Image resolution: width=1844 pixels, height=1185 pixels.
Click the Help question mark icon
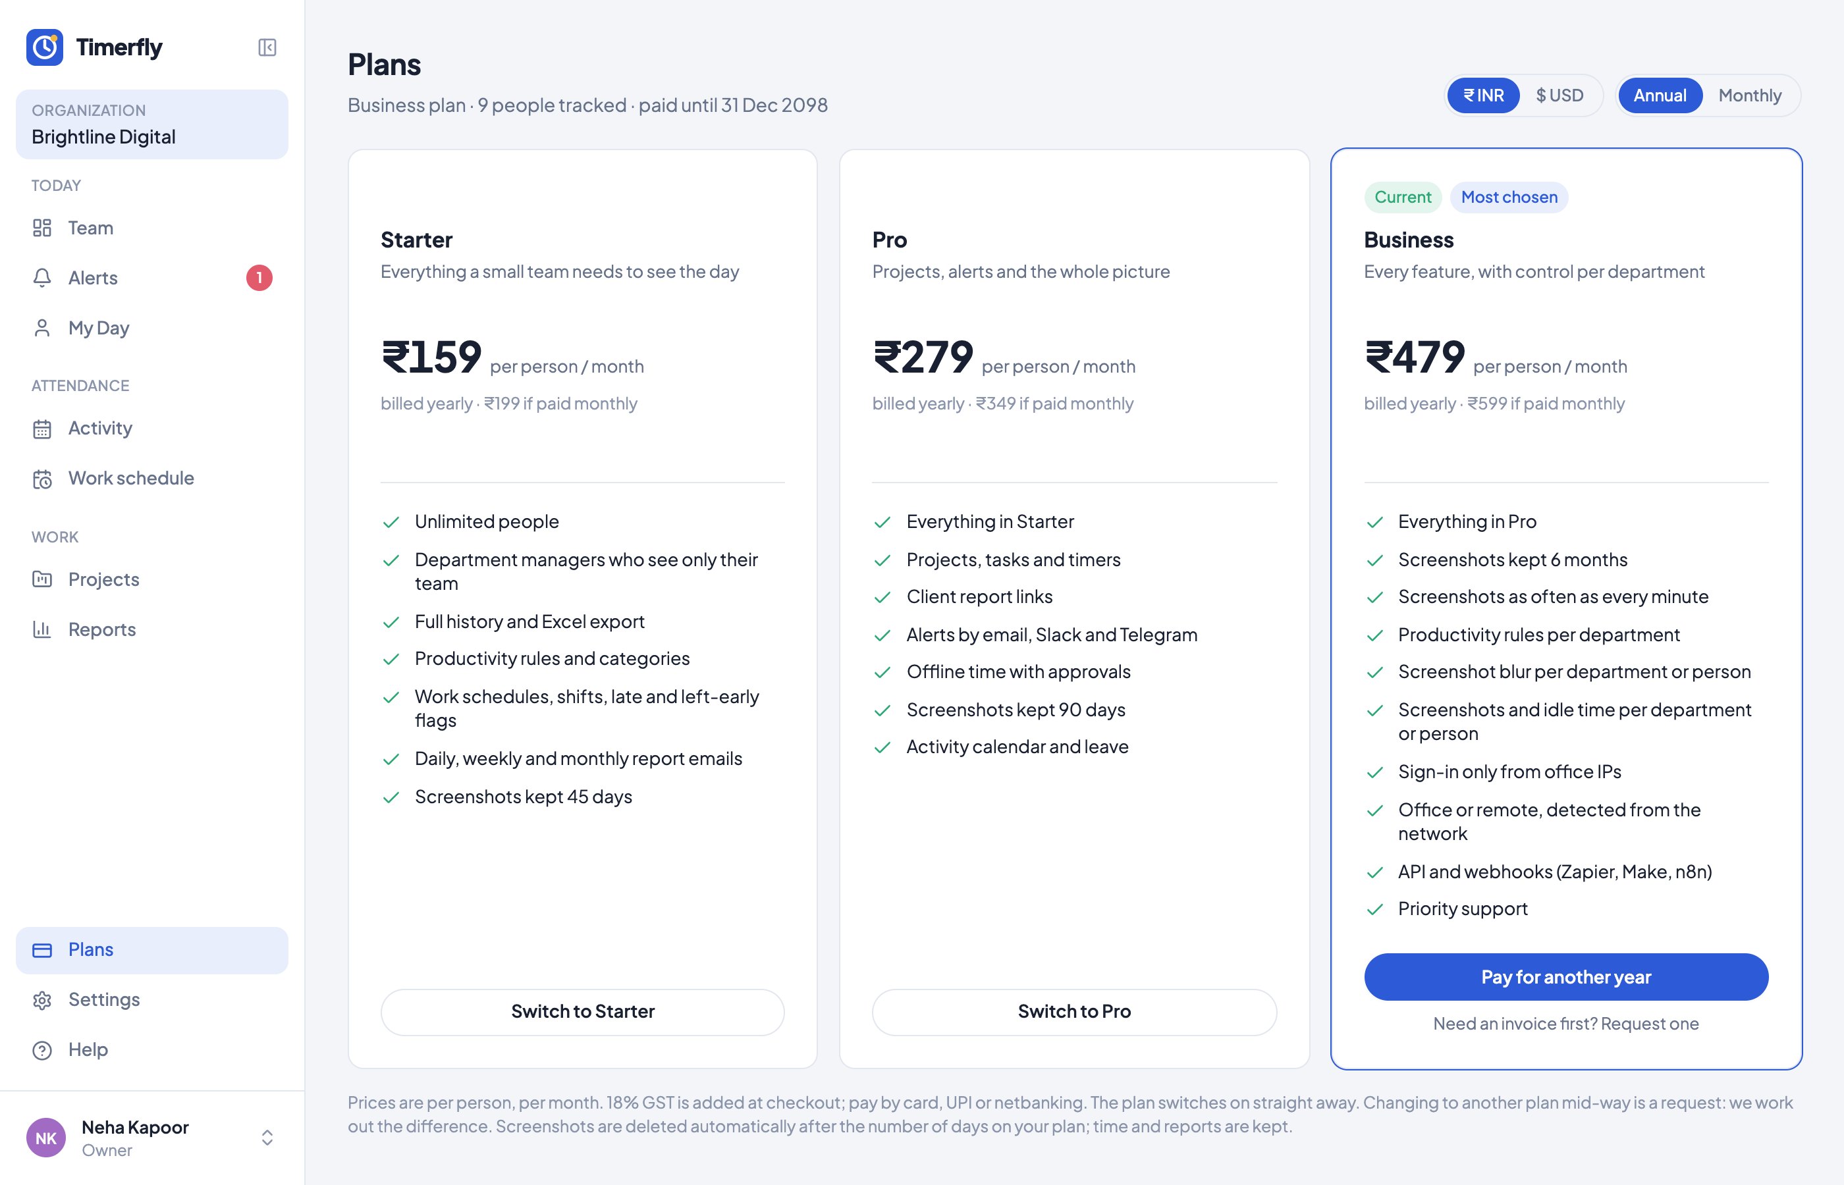pos(42,1049)
